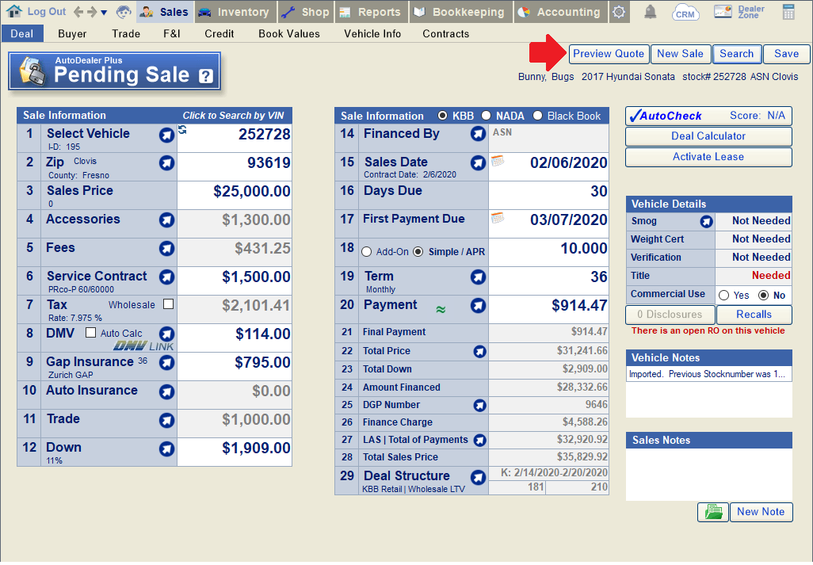Open the calculator icon in top bar

[x=788, y=12]
